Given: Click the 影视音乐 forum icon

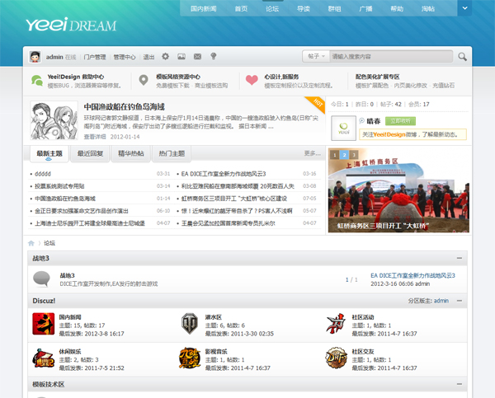Looking at the screenshot, I should click(190, 358).
